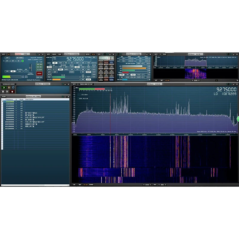Click the RMS button beside the frequency
Viewport: 239px width, 239px height.
pos(94,57)
